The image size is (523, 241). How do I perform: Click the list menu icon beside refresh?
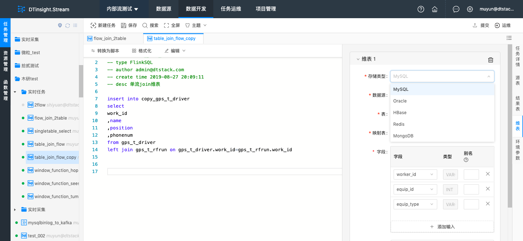coord(75,25)
